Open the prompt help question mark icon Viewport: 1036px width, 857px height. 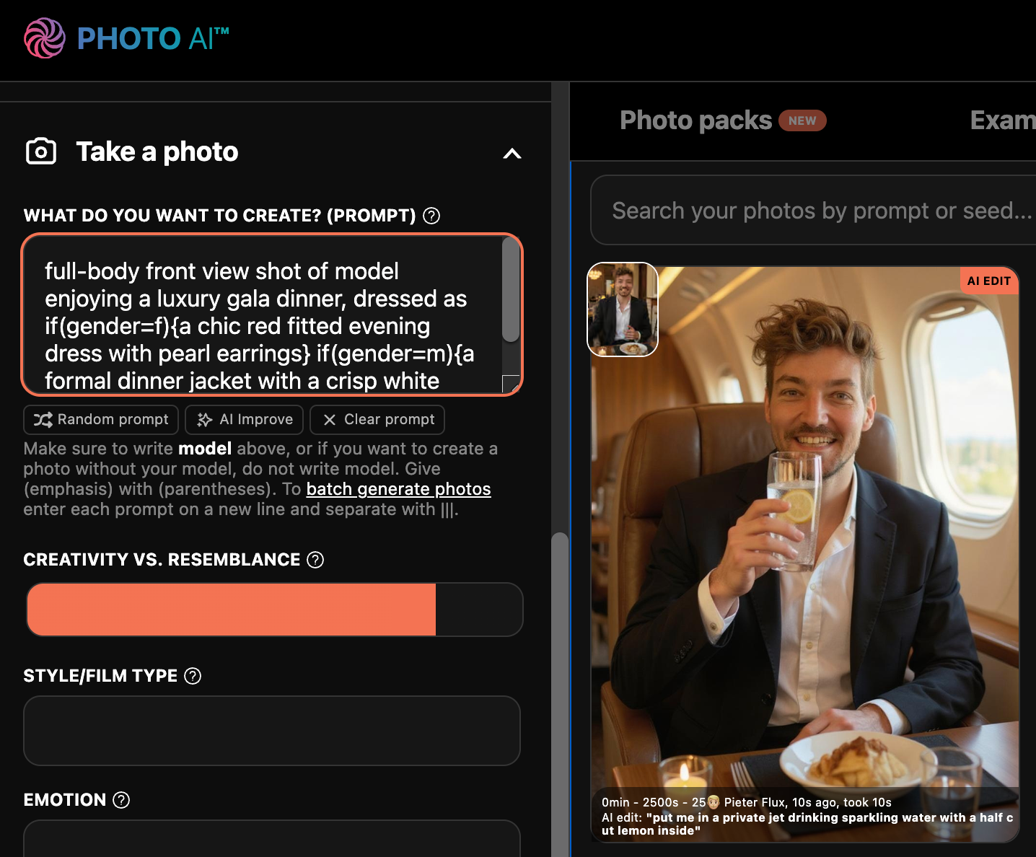pyautogui.click(x=431, y=216)
